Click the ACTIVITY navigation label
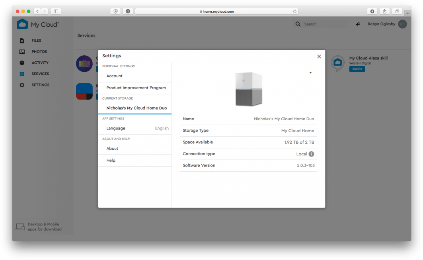This screenshot has height=260, width=423. [x=40, y=63]
